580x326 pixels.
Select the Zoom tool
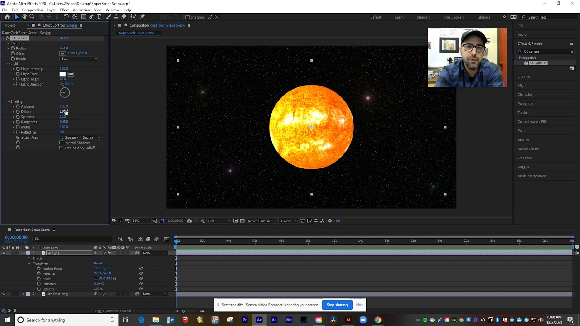(x=33, y=17)
